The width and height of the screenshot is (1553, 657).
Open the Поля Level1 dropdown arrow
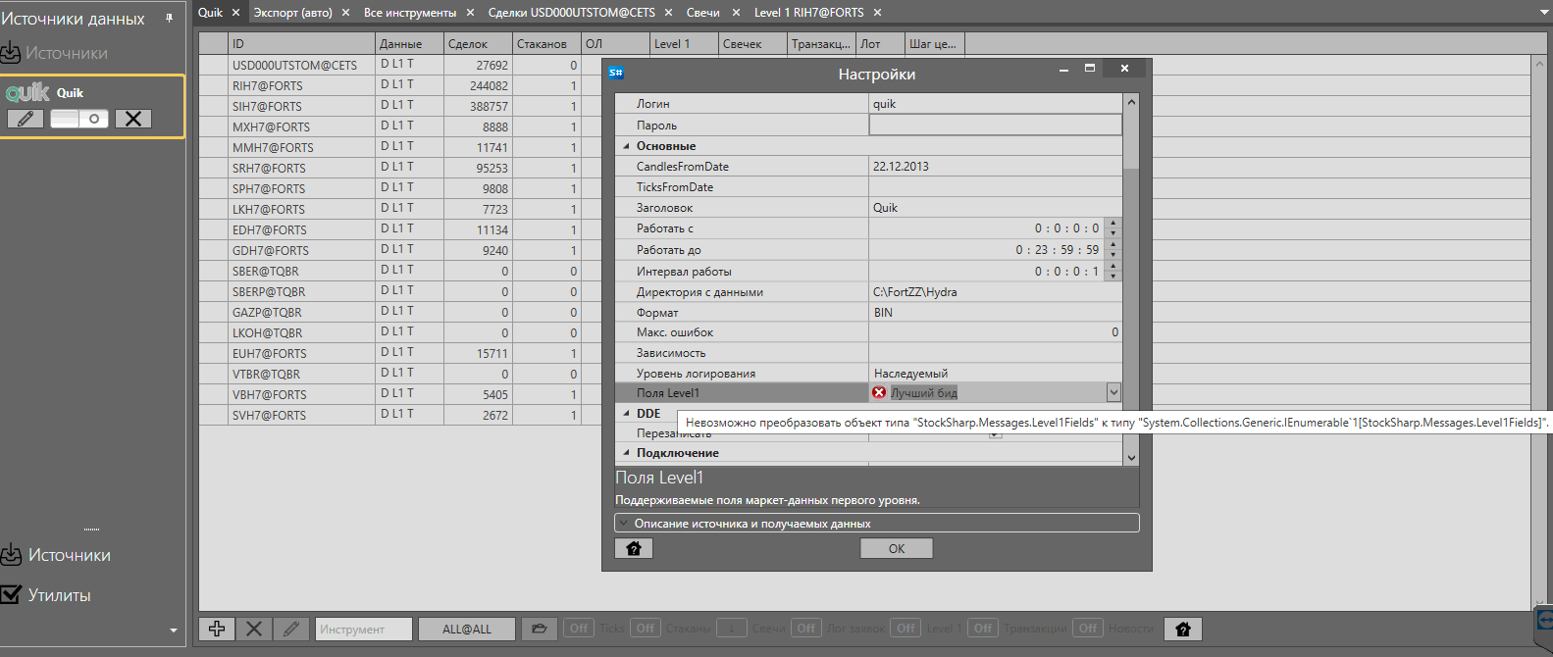pos(1113,392)
